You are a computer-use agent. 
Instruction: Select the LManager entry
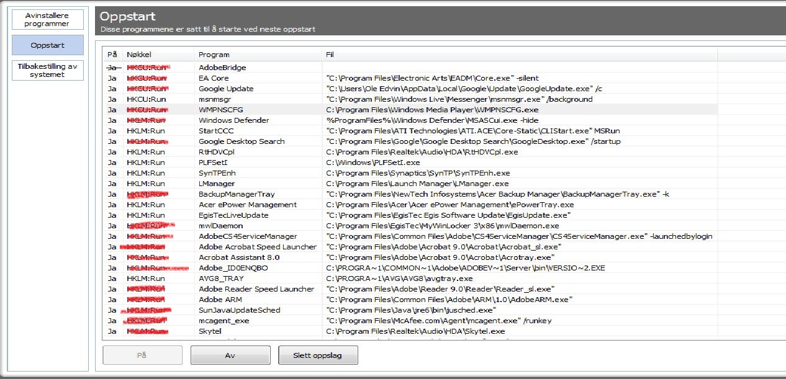(217, 184)
